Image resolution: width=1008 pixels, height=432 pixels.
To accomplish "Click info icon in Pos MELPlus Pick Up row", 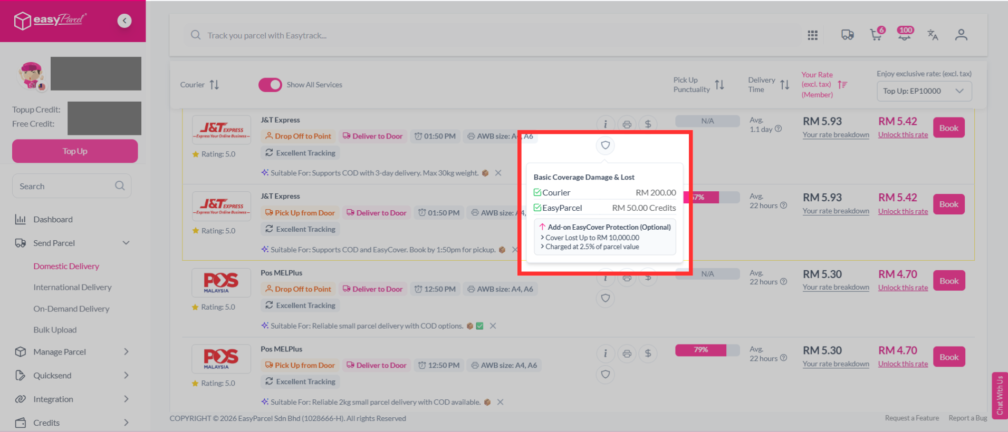I will coord(606,354).
